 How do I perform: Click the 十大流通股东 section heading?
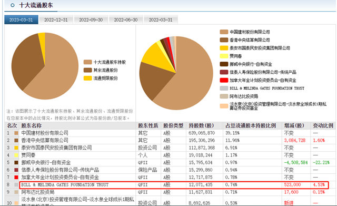click(36, 5)
